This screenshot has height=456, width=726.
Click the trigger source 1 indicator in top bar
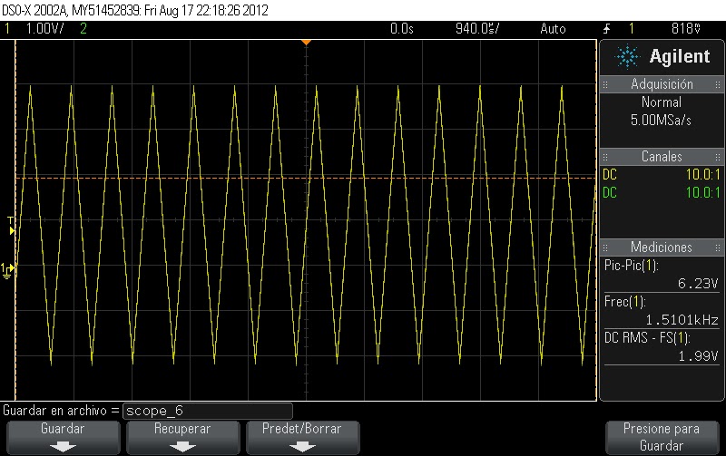(x=632, y=29)
